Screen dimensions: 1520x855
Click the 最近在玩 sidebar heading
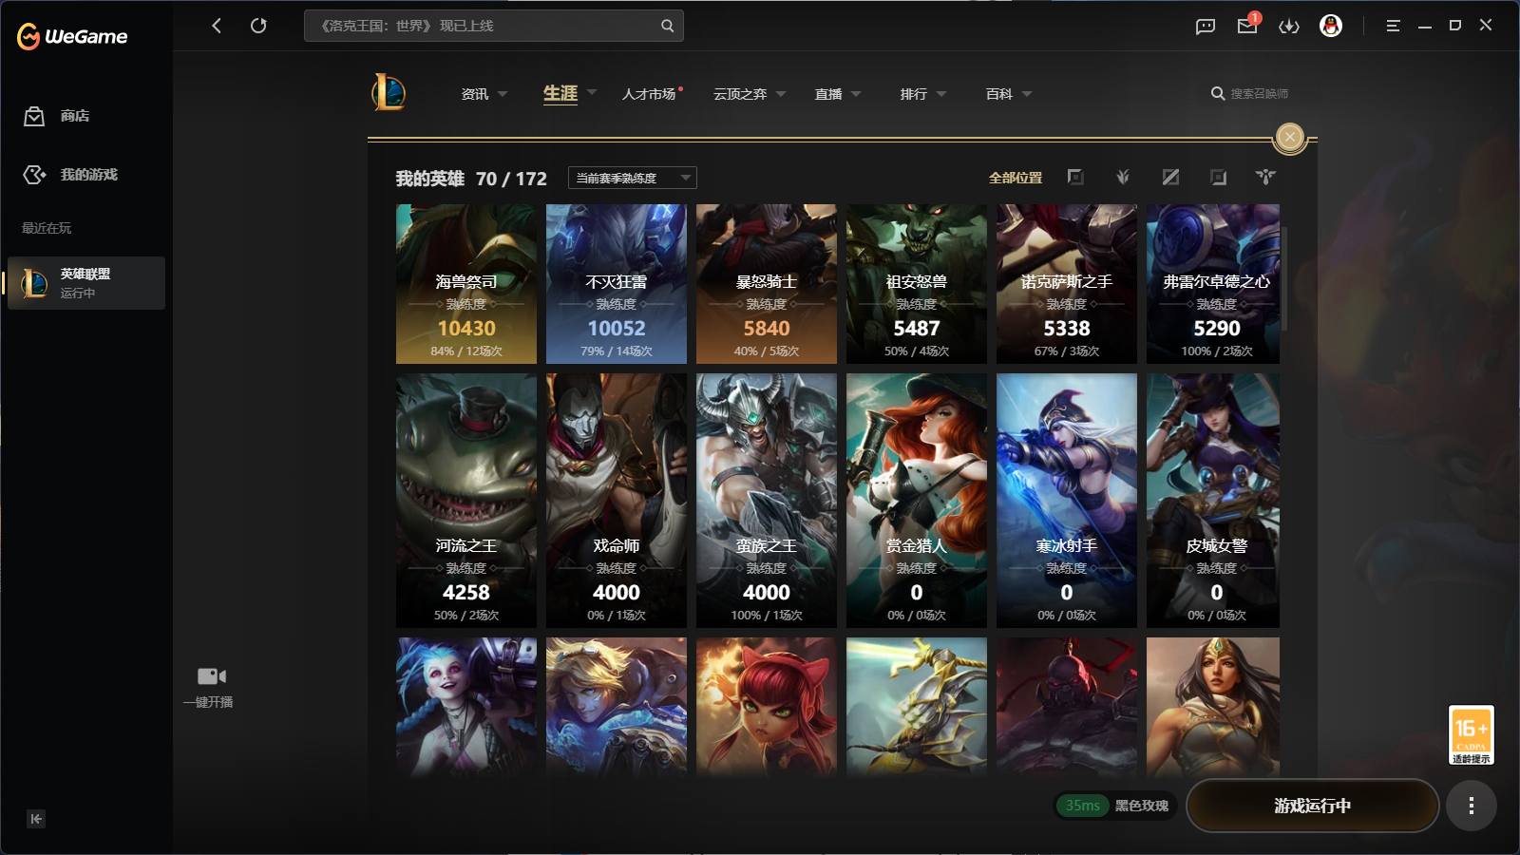47,228
